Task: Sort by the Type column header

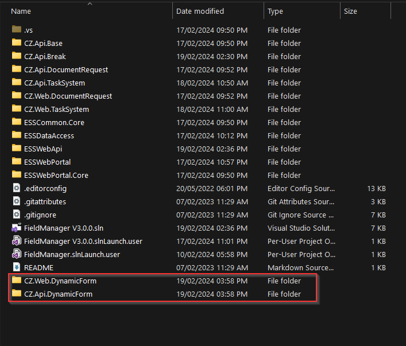Action: point(275,11)
